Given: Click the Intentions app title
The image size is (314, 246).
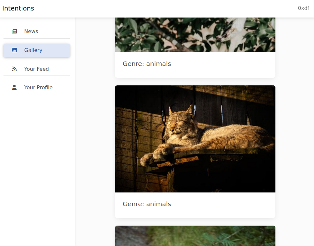Looking at the screenshot, I should [x=18, y=8].
